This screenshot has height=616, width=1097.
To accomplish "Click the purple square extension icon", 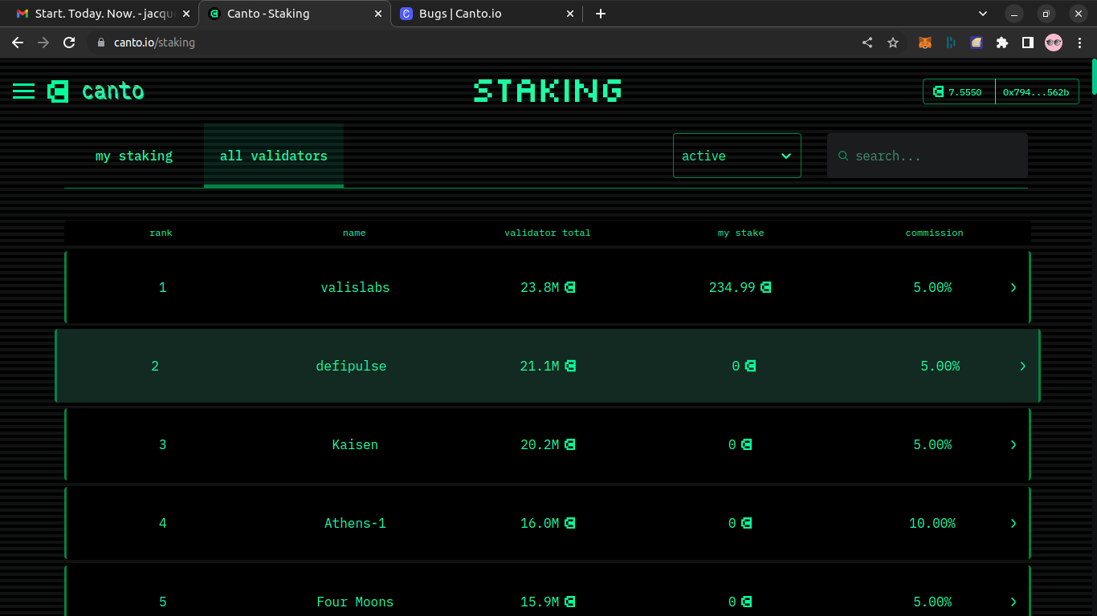I will [x=977, y=43].
